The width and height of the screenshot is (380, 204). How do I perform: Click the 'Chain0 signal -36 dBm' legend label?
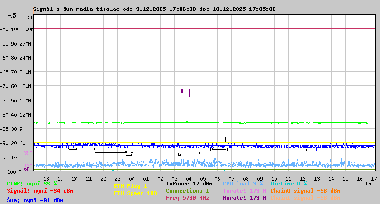pyautogui.click(x=305, y=191)
